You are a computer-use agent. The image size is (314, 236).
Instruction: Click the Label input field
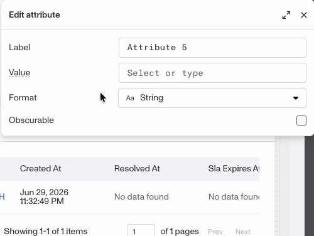(x=212, y=48)
